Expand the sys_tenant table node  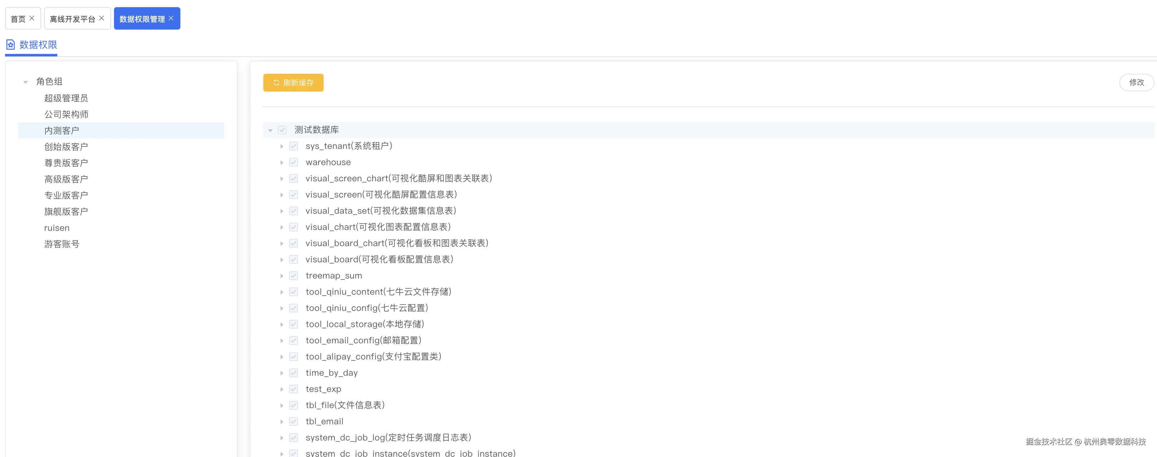point(282,145)
